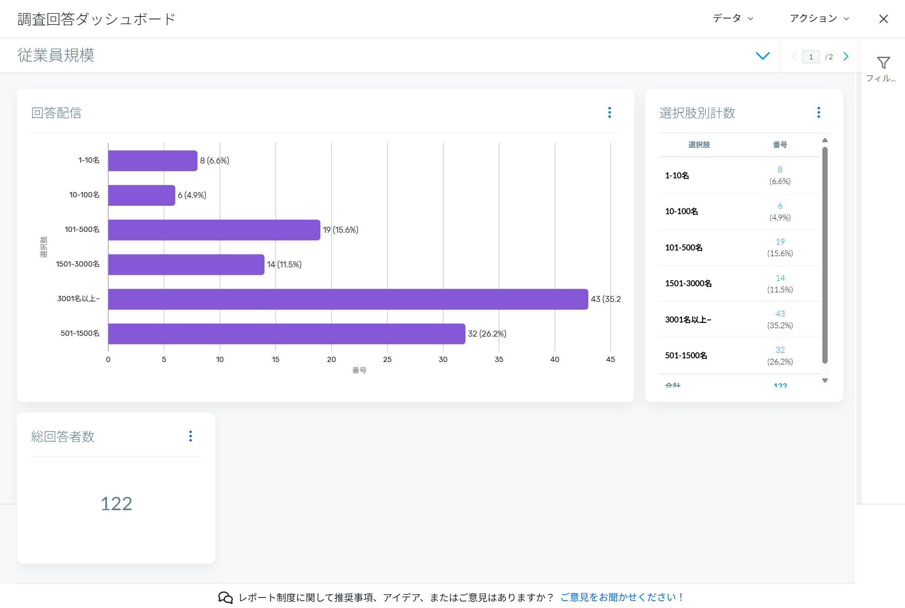Image resolution: width=905 pixels, height=608 pixels.
Task: Click 1501-3000名 row label in table
Action: click(688, 283)
